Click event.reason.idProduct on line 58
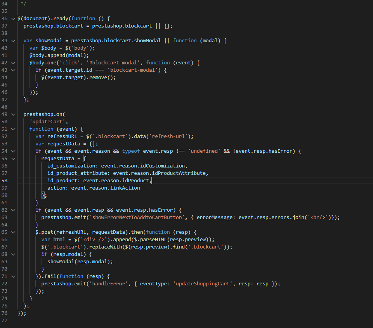 coord(116,181)
